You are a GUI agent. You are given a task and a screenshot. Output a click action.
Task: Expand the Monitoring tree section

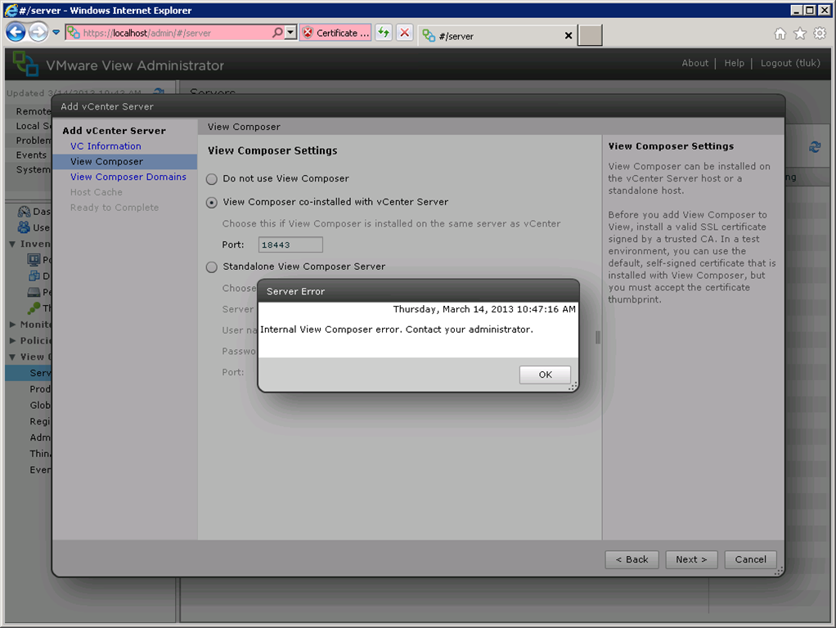click(x=12, y=324)
